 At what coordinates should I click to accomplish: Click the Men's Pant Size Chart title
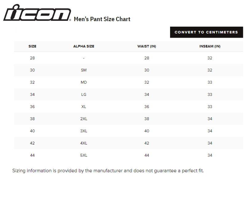(x=102, y=19)
